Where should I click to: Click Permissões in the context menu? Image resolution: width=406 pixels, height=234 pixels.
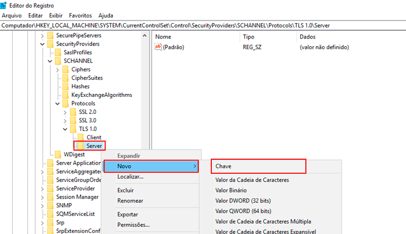(133, 225)
